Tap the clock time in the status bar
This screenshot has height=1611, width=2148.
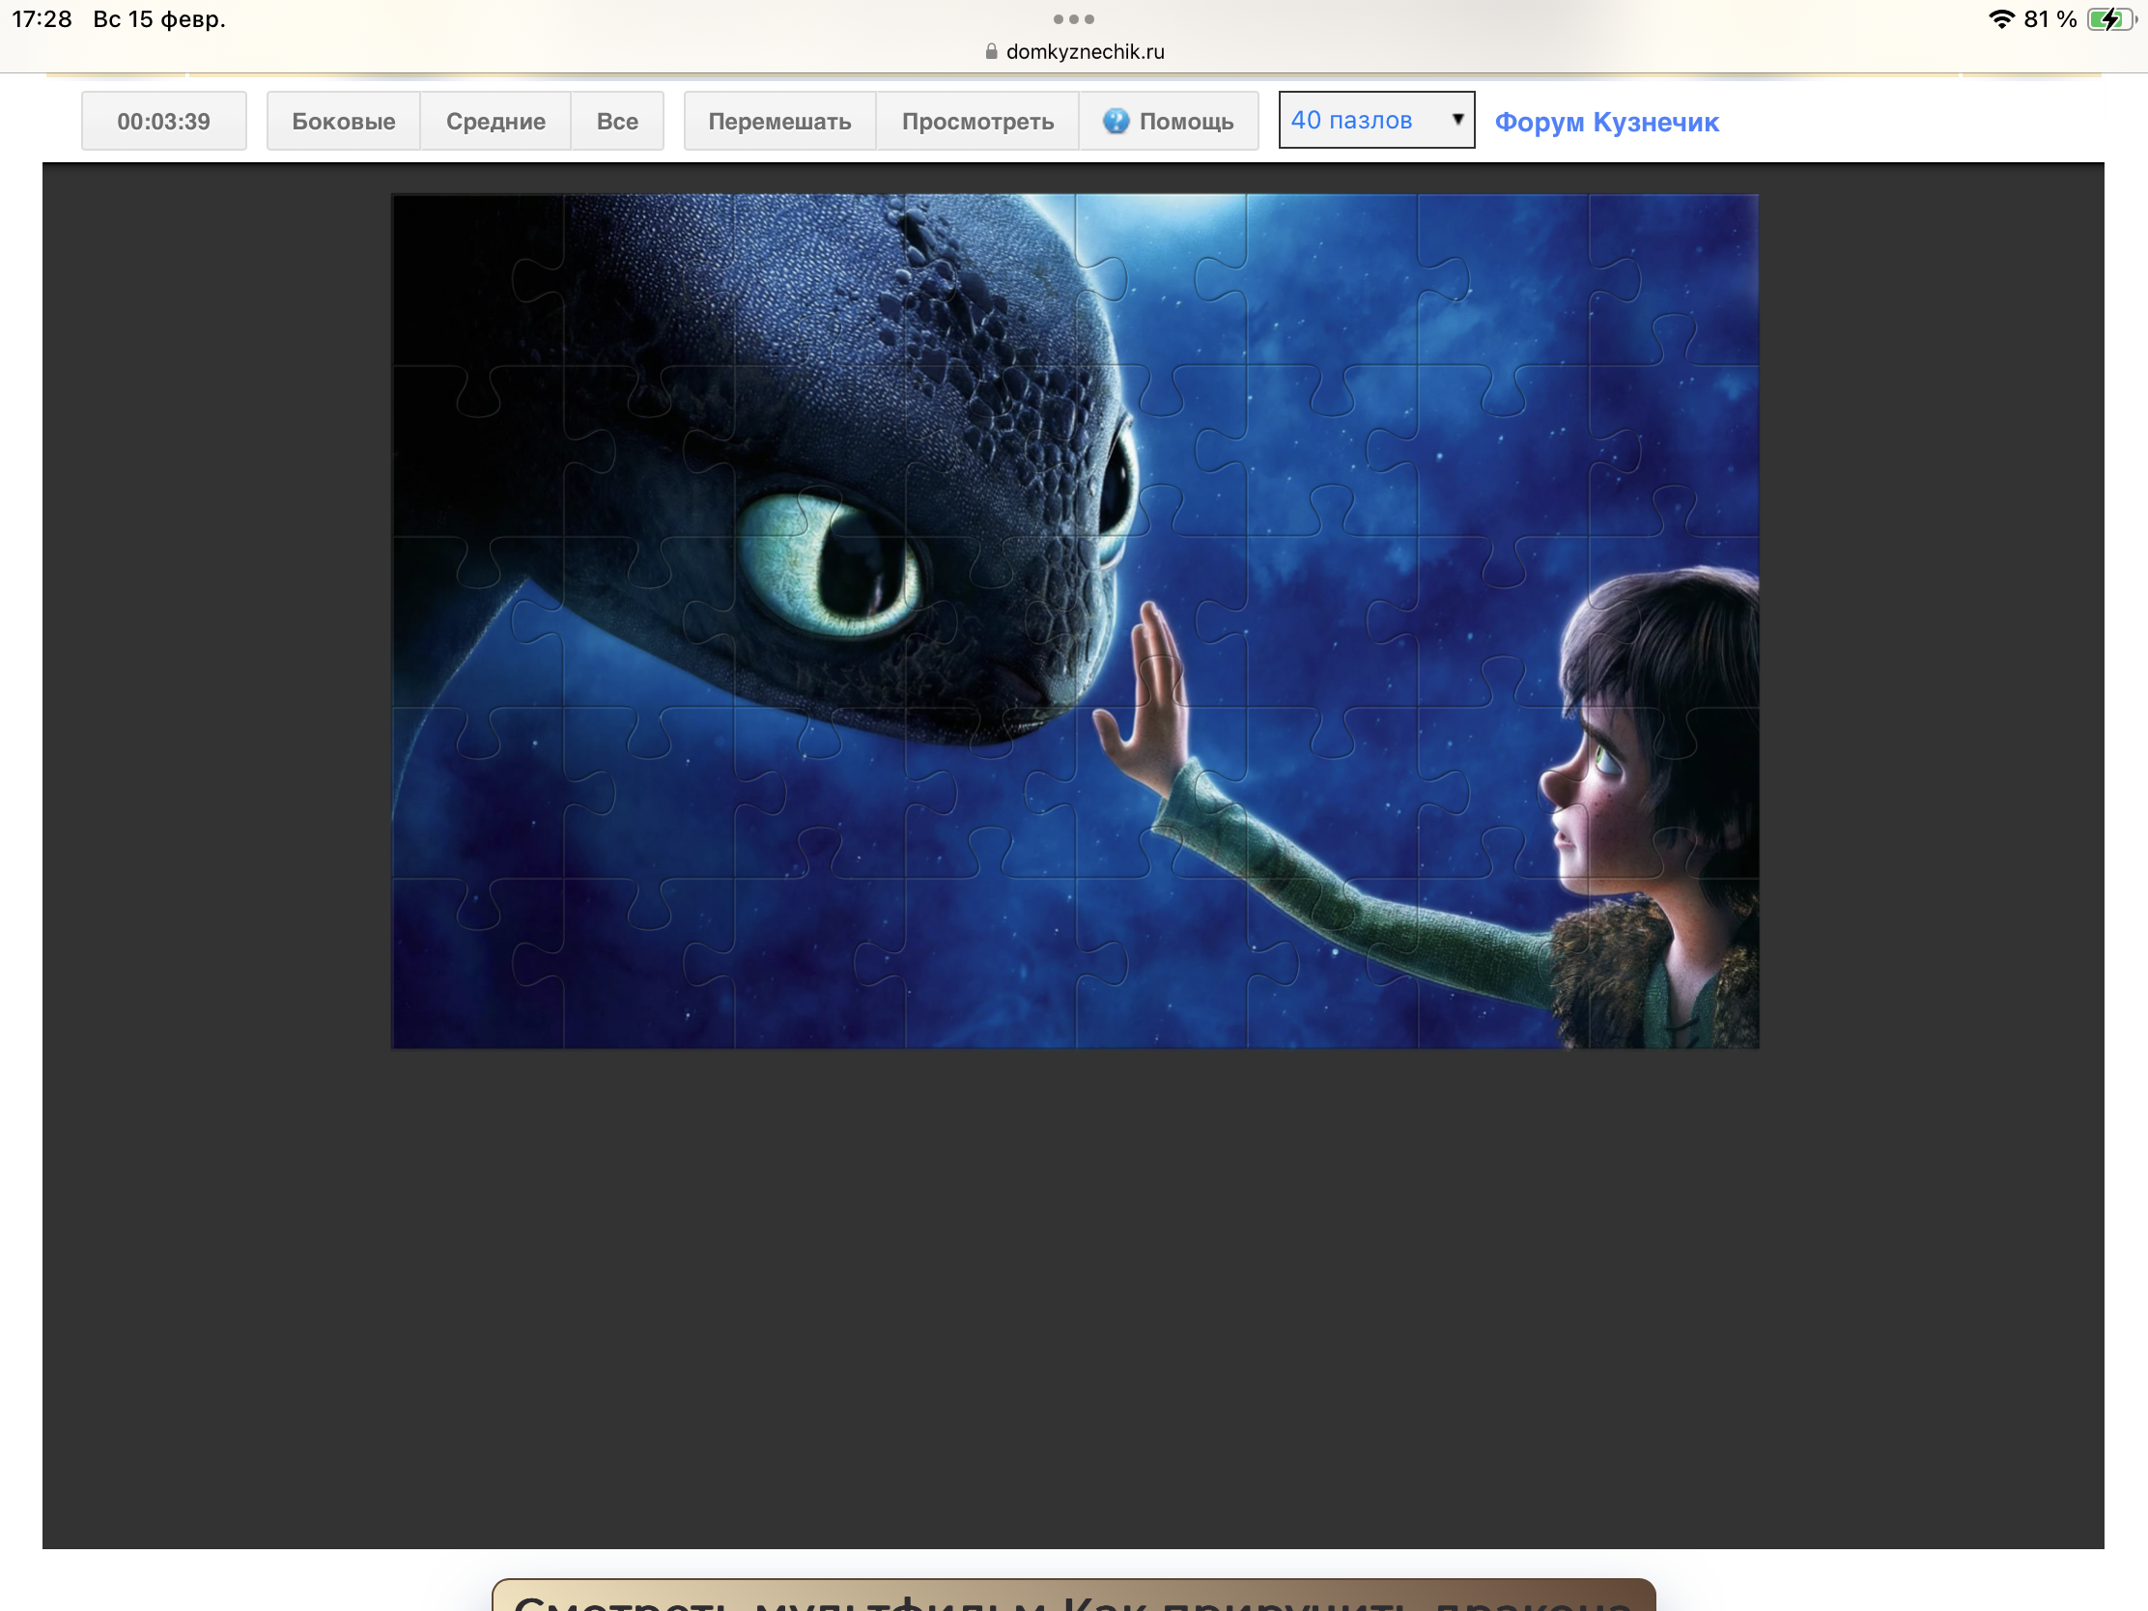(42, 19)
